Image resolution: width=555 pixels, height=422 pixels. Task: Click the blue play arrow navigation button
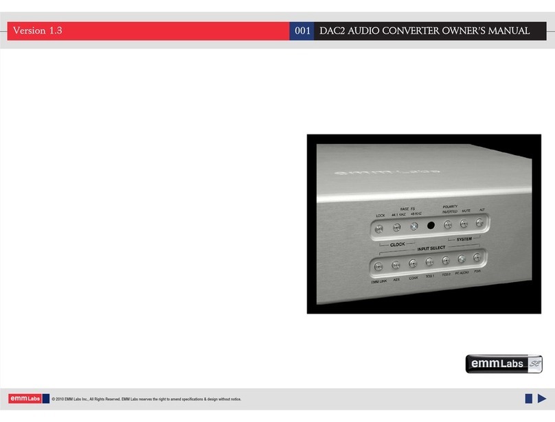click(542, 398)
